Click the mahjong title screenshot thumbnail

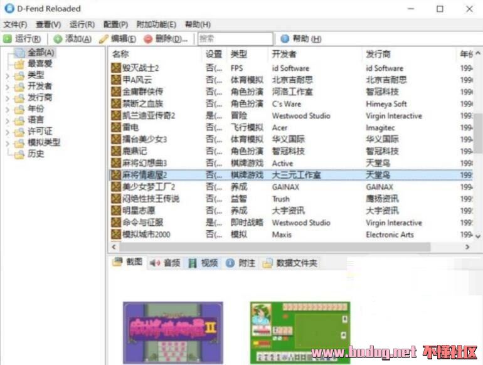[172, 332]
